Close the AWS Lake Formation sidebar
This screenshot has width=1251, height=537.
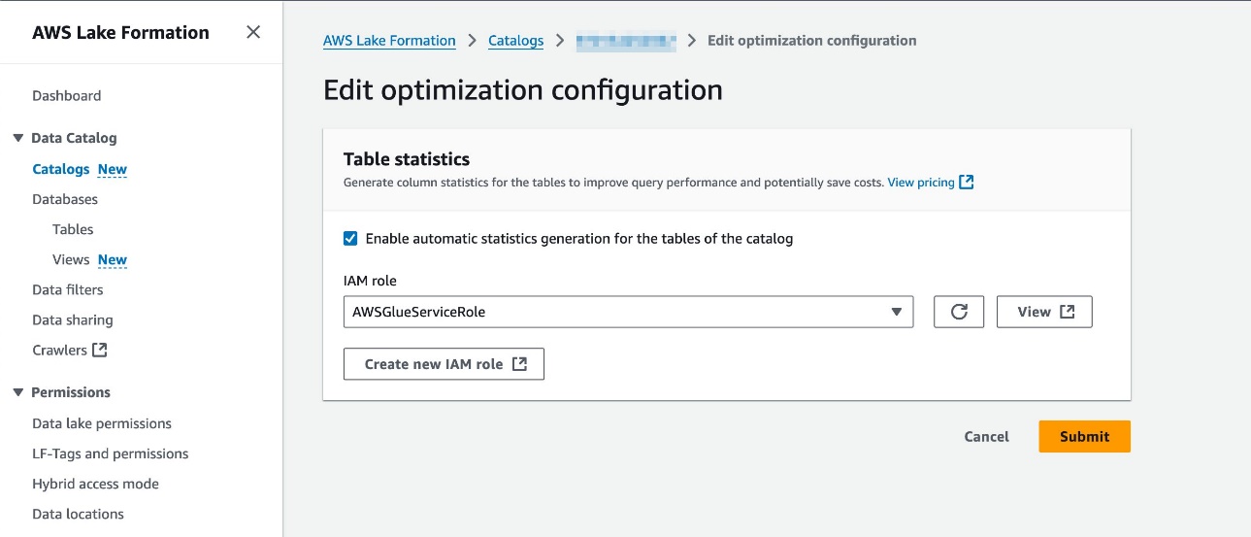tap(253, 32)
